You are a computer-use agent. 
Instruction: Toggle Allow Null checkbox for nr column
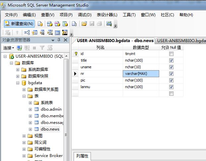(x=171, y=74)
